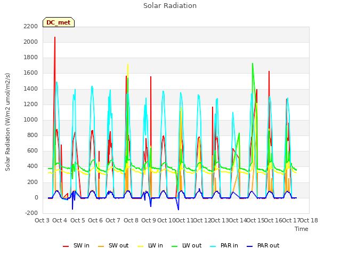Click the 1000 y-axis tick label
This screenshot has height=256, width=341.
click(31, 119)
